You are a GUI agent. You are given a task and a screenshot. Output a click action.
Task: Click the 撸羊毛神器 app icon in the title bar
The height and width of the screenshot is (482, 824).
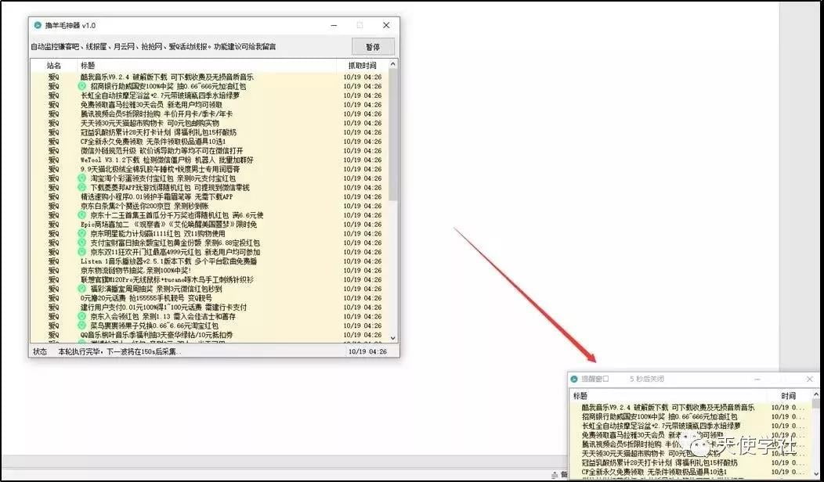pyautogui.click(x=38, y=25)
